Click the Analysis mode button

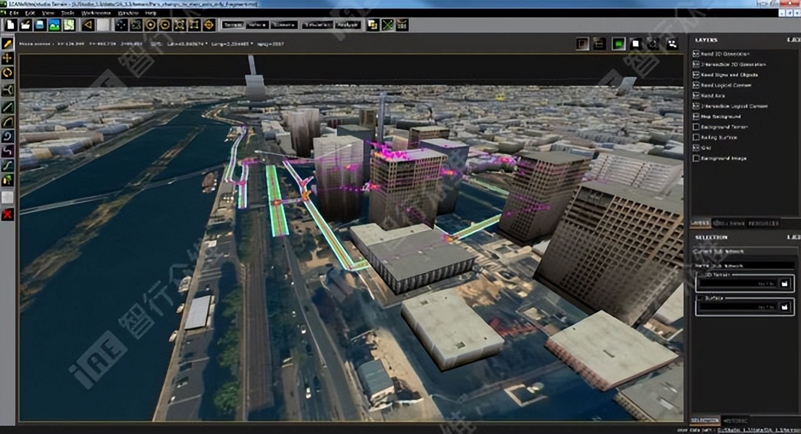tap(348, 25)
